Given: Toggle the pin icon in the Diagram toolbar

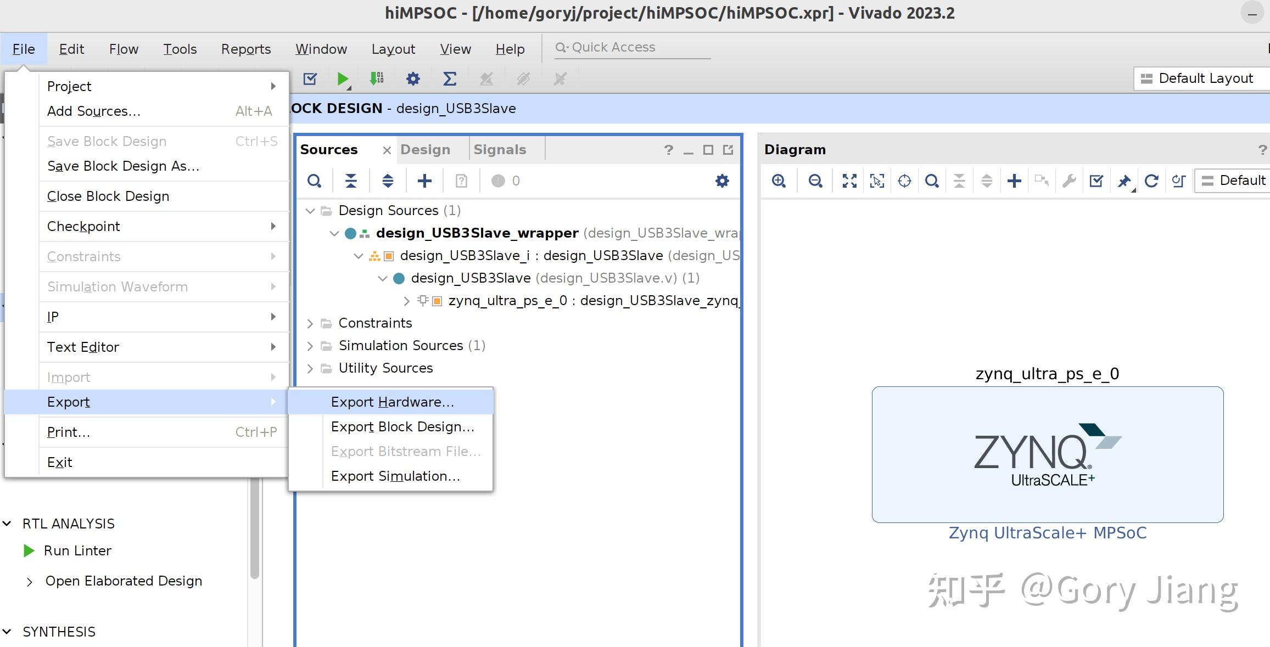Looking at the screenshot, I should [1124, 181].
